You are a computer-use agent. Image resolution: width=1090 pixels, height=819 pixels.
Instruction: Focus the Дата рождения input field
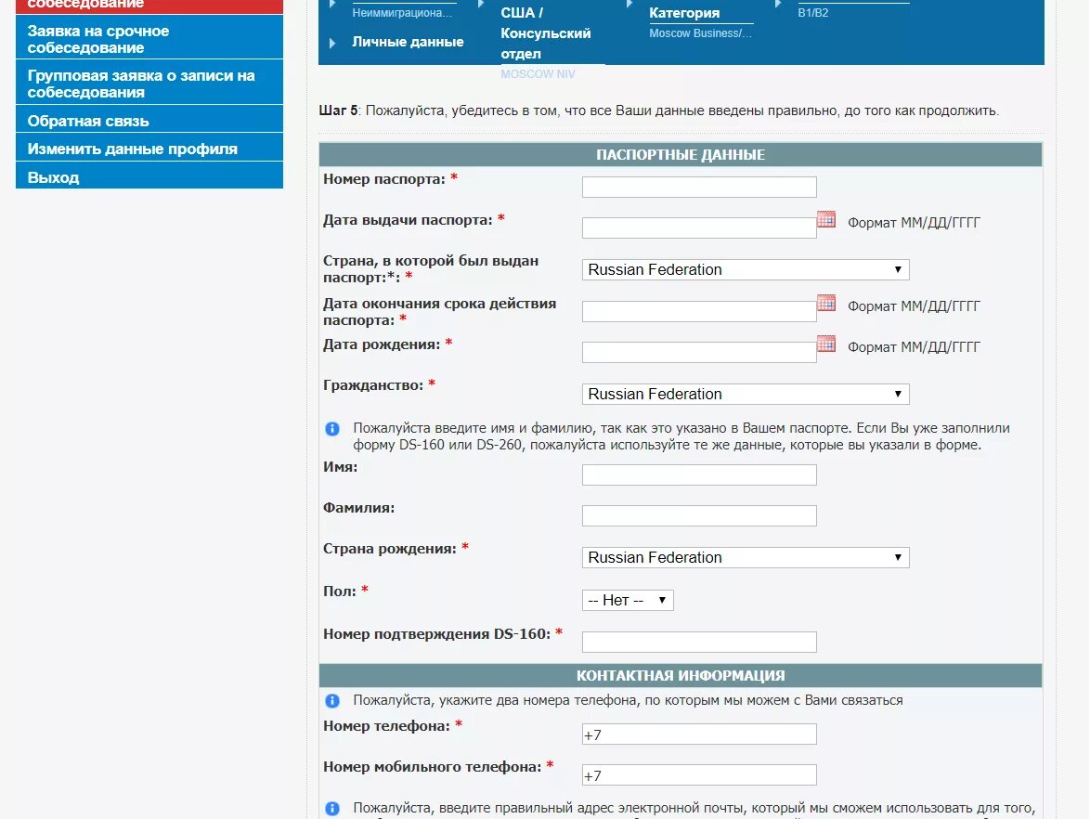[x=698, y=352]
